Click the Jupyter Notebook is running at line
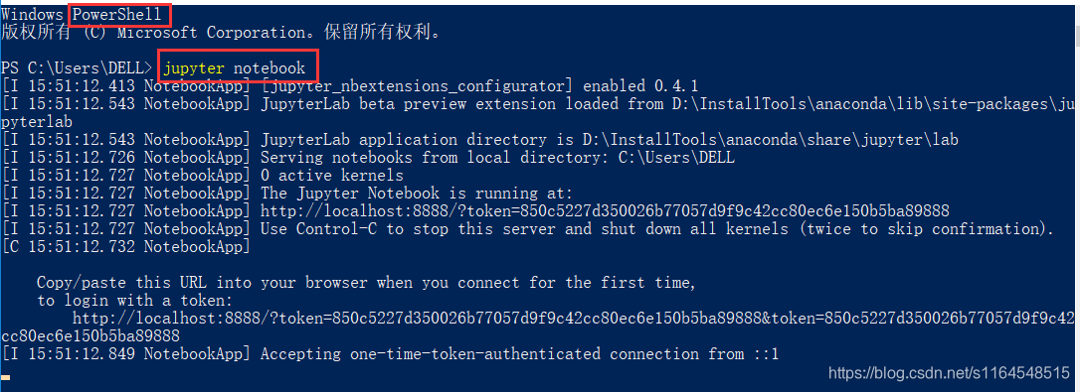This screenshot has width=1080, height=392. tap(287, 194)
